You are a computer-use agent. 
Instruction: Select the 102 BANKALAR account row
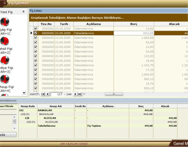click(98, 110)
